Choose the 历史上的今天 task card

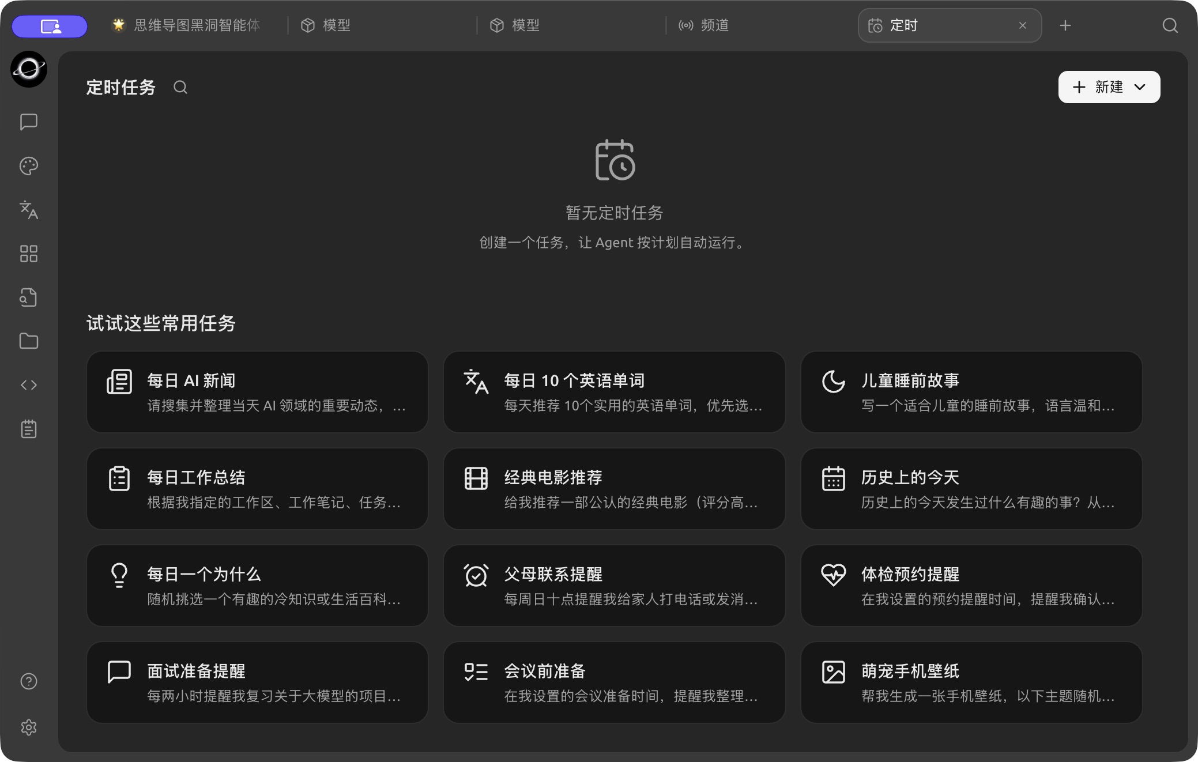(971, 489)
